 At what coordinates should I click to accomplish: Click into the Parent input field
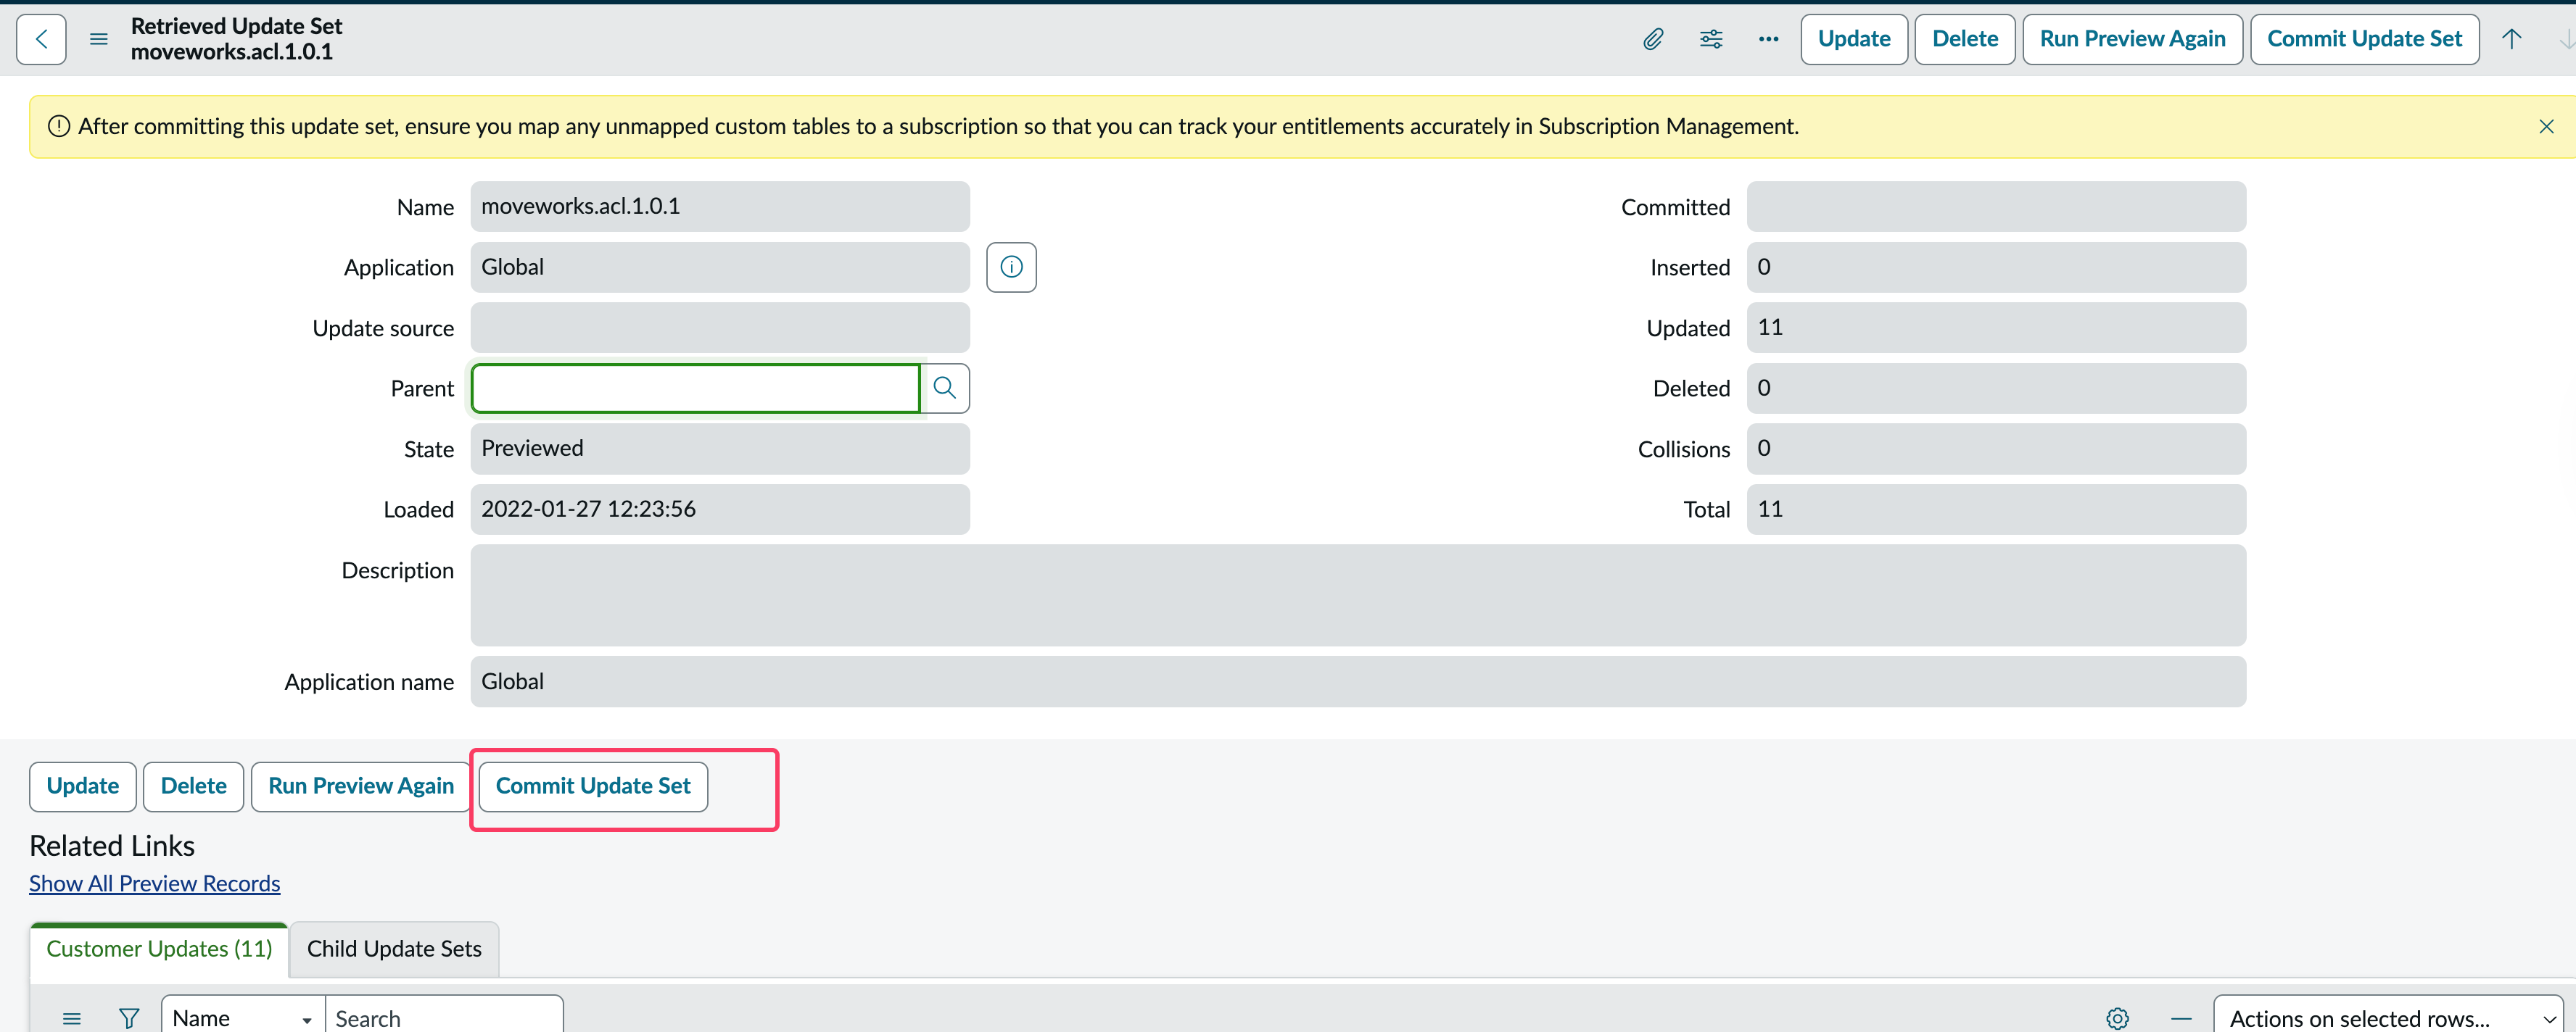tap(695, 388)
